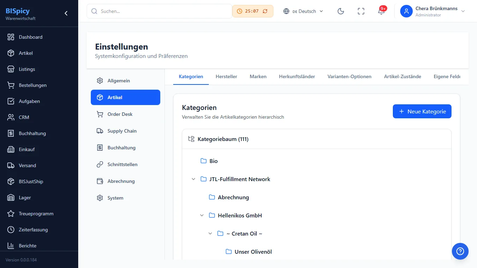Screen dimensions: 477x268
Task: Select the Bio category
Action: point(213,161)
